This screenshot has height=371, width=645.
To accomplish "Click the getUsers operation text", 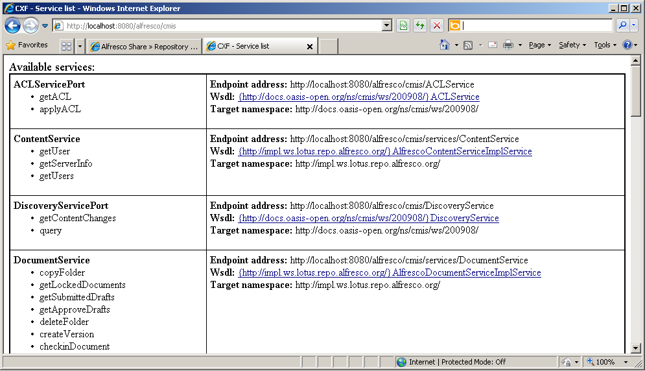I will pos(56,176).
